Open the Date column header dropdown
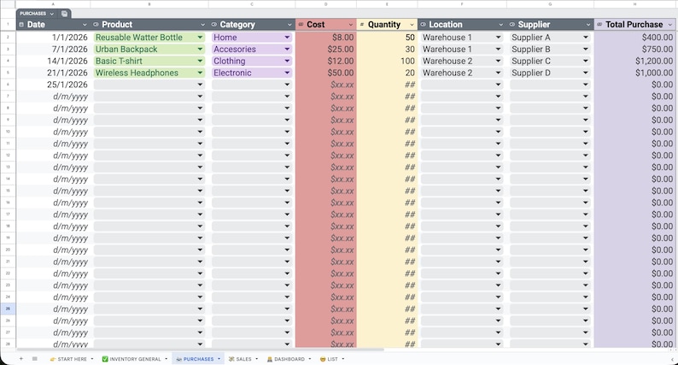Viewport: 678px width, 365px height. coord(85,25)
